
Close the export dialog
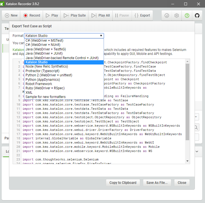tap(182, 183)
